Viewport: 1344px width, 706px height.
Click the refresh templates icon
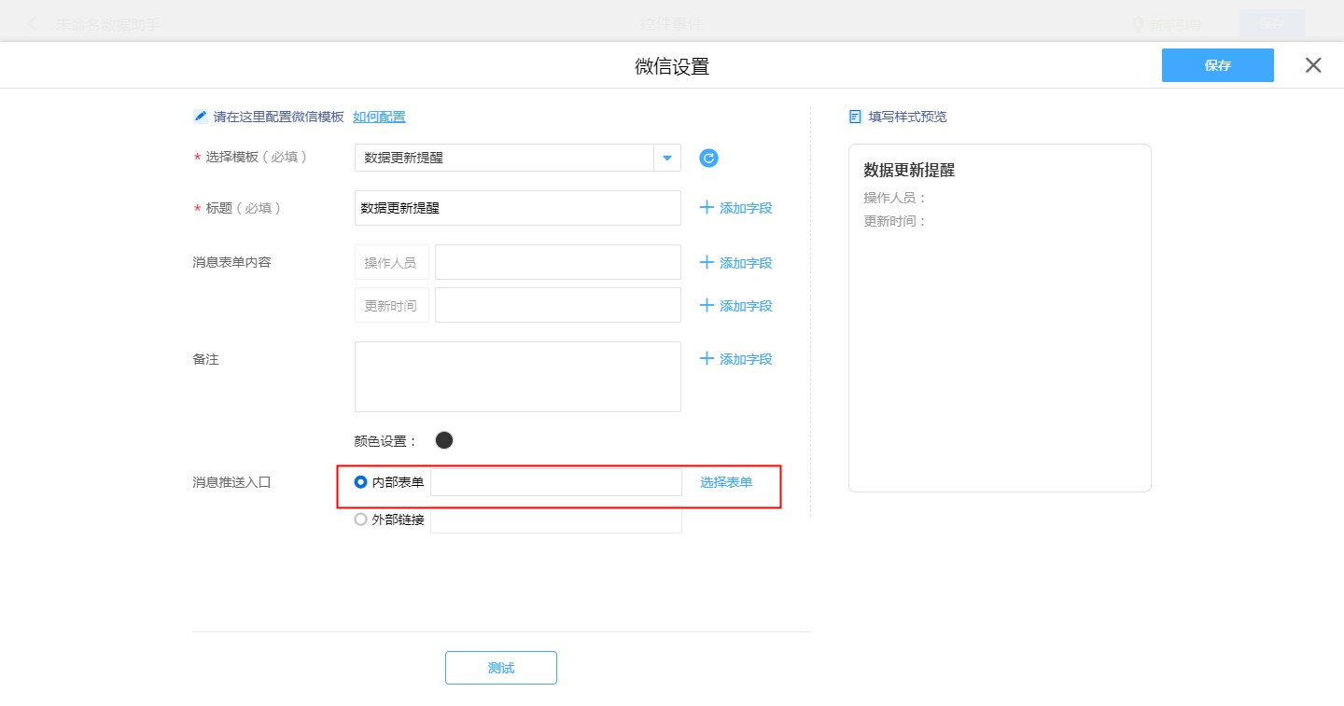708,158
